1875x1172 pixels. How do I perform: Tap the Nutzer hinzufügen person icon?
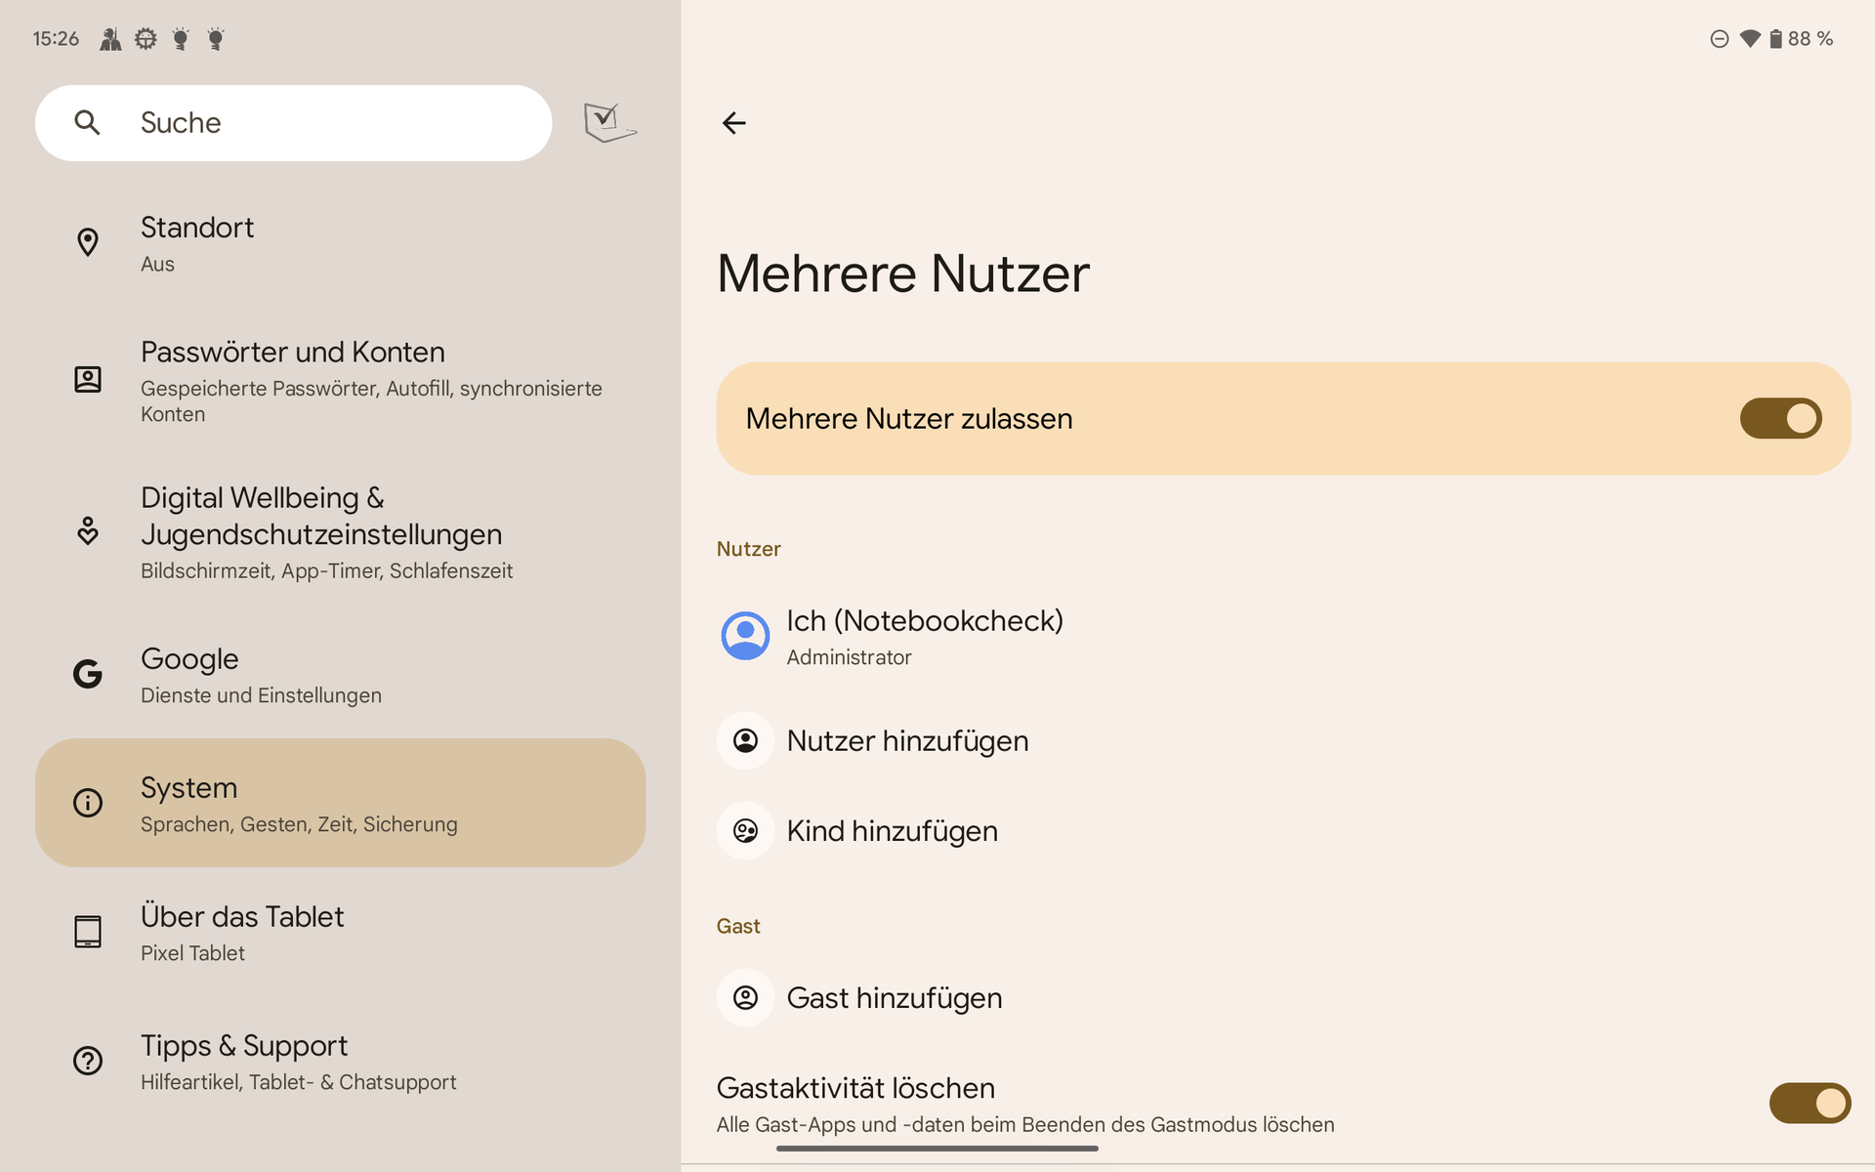pos(745,740)
